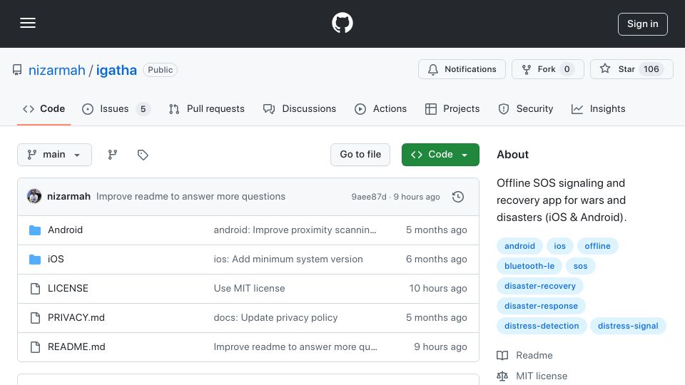Click the distress-detection topic tag

542,326
